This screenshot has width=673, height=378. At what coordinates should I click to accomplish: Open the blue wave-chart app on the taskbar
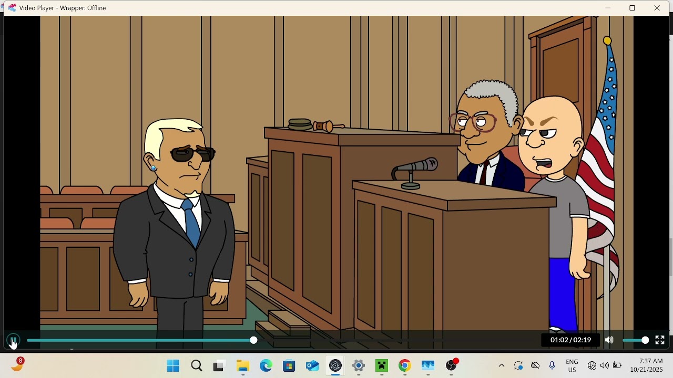click(x=428, y=365)
